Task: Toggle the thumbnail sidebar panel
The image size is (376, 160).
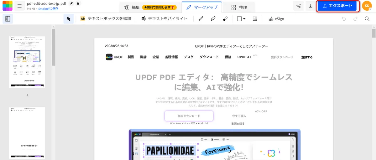Action: (x=8, y=19)
